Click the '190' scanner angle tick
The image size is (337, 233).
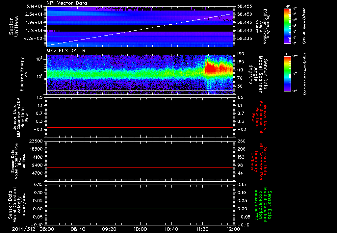pos(241,54)
